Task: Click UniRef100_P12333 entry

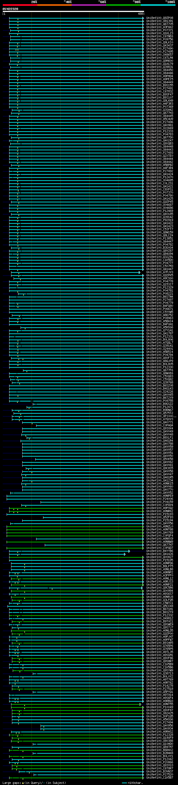Action: point(160,131)
